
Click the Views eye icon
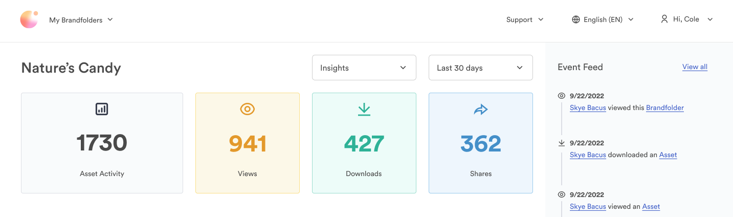[x=248, y=108]
